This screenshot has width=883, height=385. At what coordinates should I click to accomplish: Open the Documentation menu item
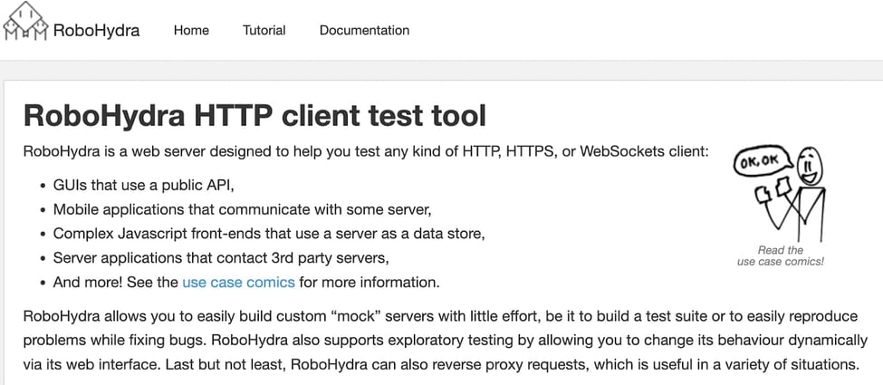[364, 30]
